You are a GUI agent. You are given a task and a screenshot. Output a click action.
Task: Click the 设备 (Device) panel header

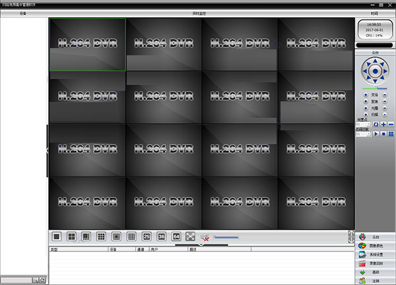point(24,13)
